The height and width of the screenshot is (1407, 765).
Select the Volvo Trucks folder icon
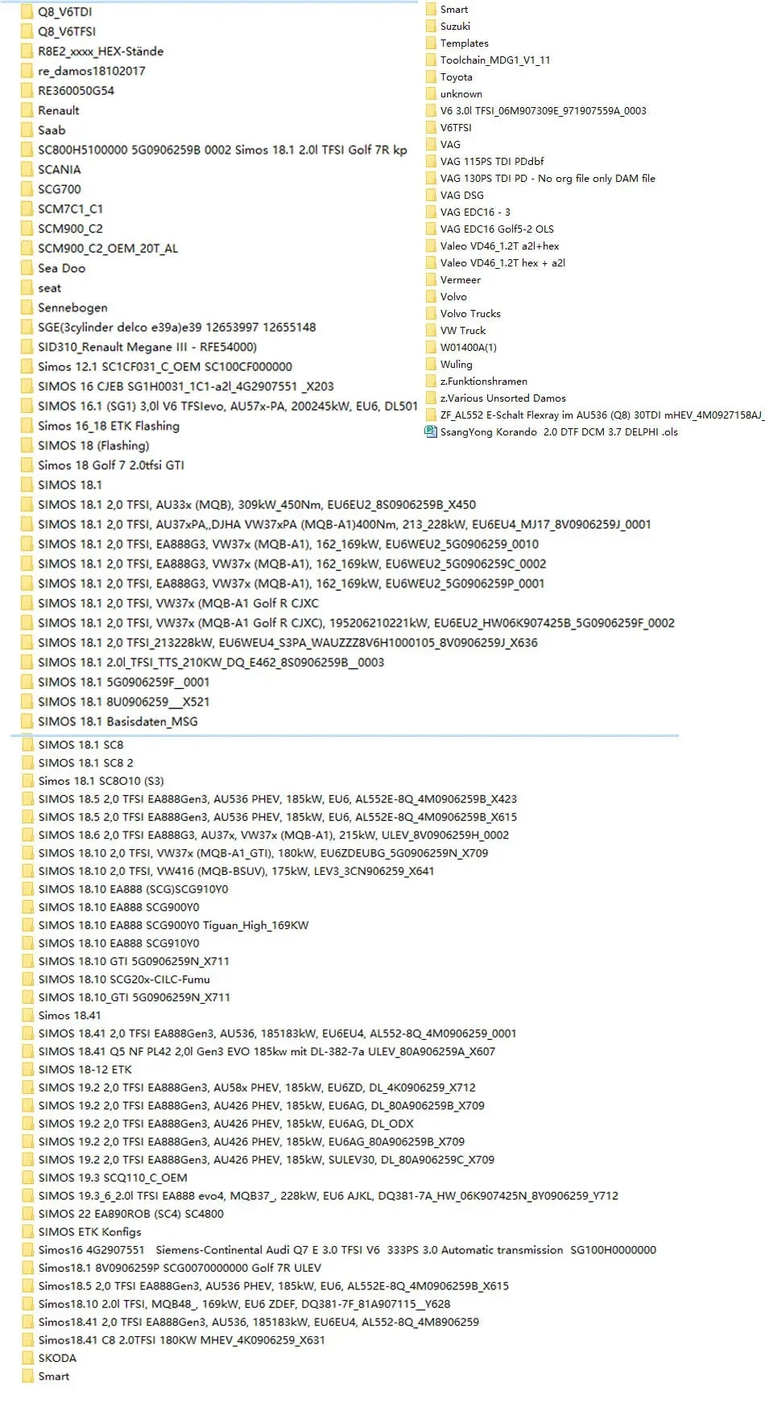pos(430,314)
